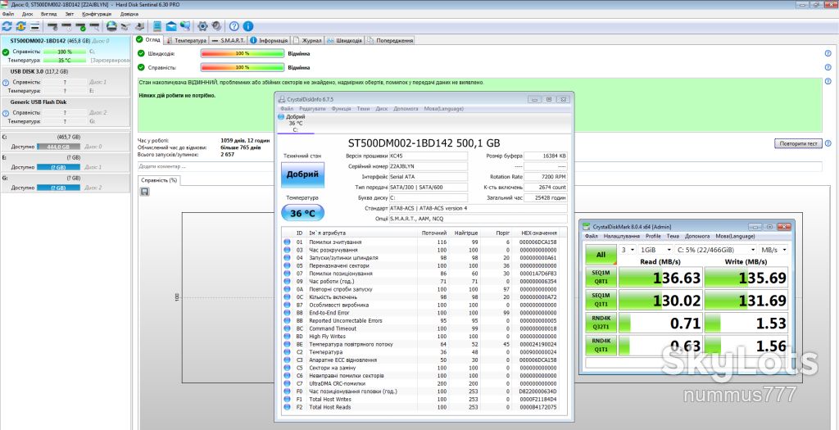The width and height of the screenshot is (839, 430).
Task: Select Generic USB Flash Disk in left panel
Action: (65, 111)
